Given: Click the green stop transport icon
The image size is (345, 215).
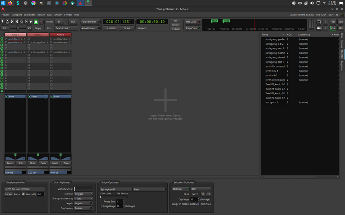Looking at the screenshot, I should pyautogui.click(x=36, y=22).
